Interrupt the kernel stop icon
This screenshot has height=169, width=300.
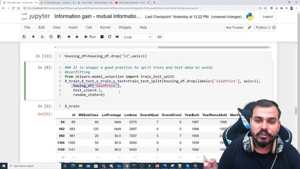tap(102, 37)
